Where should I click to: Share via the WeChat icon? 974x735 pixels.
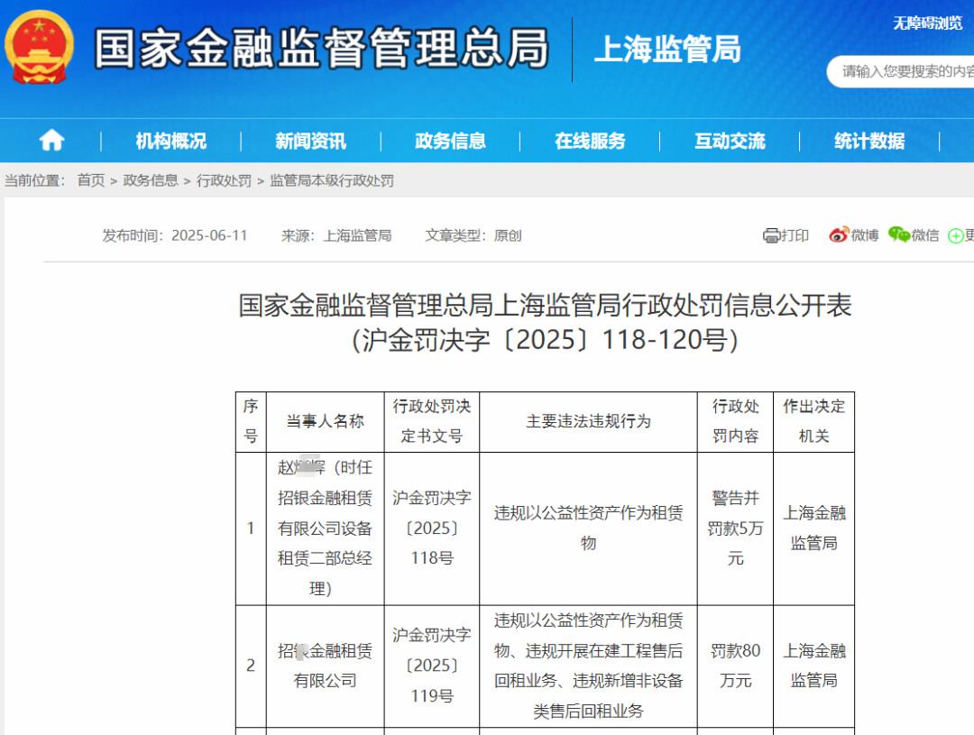899,234
